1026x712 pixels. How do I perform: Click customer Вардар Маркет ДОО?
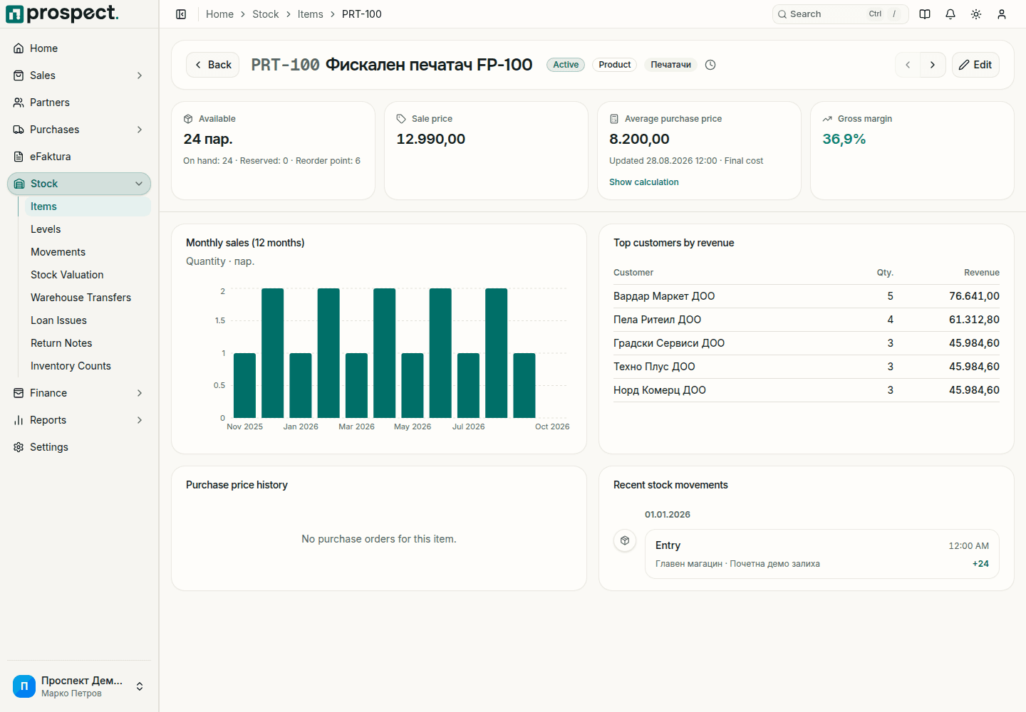tap(664, 296)
